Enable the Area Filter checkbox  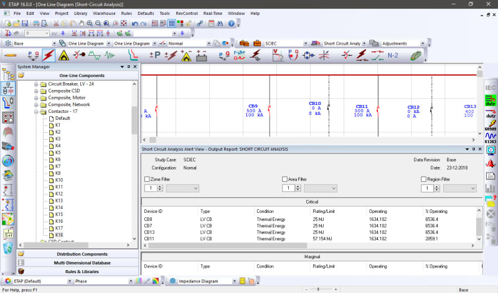pyautogui.click(x=284, y=179)
